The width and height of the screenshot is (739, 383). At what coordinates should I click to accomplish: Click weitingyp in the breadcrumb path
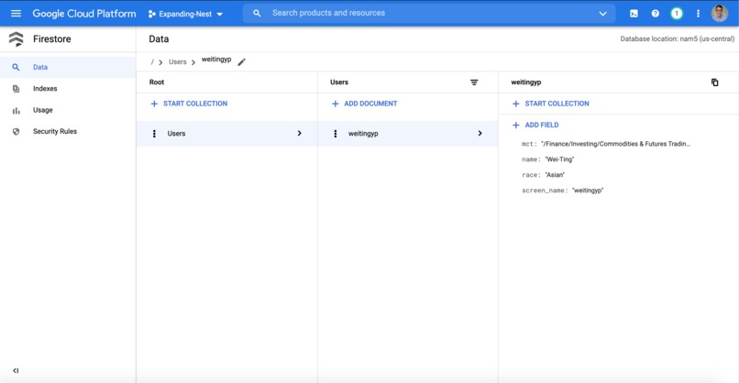click(216, 60)
